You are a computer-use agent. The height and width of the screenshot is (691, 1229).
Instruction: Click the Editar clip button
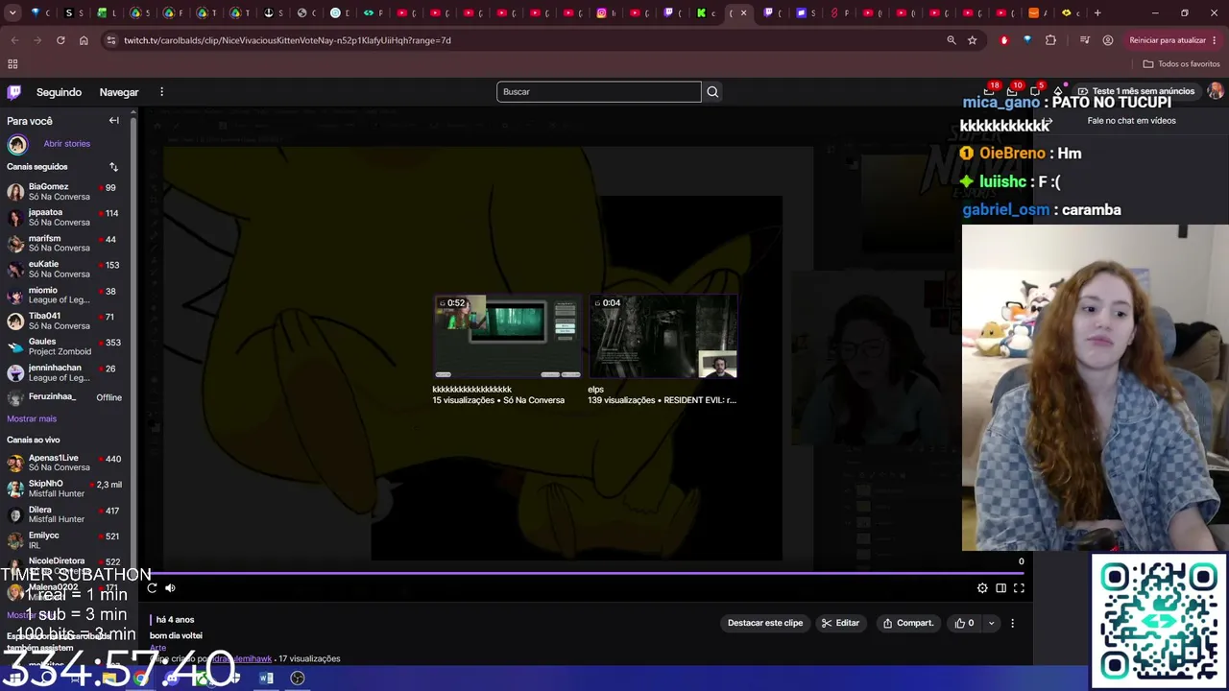point(840,623)
